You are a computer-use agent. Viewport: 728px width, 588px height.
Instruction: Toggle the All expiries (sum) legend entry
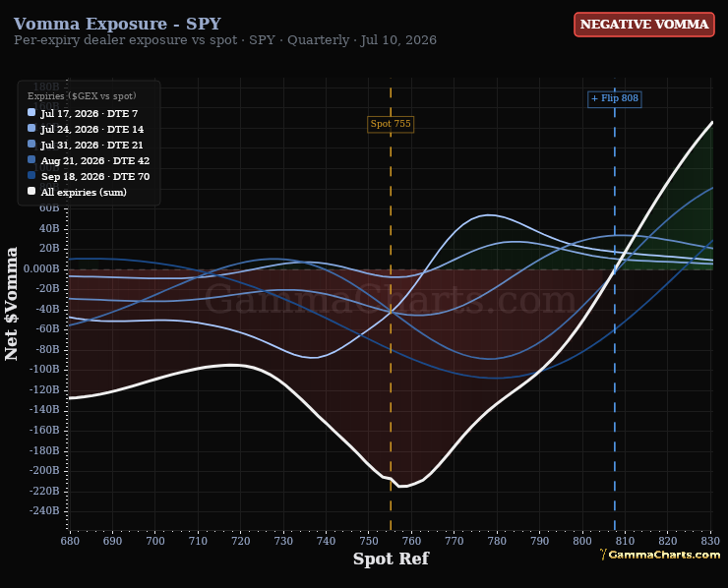(x=78, y=192)
